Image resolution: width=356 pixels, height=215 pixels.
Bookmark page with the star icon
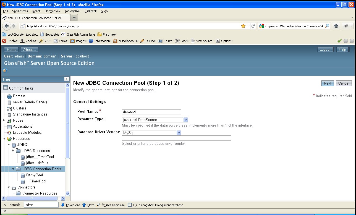(x=243, y=26)
